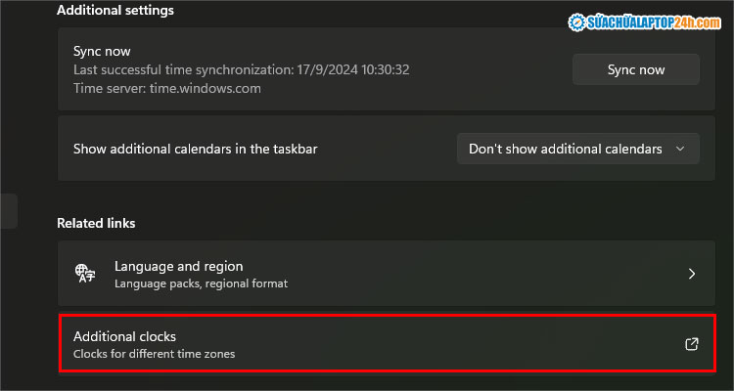This screenshot has height=391, width=734.
Task: Click the Language and region globe icon
Action: click(x=84, y=274)
